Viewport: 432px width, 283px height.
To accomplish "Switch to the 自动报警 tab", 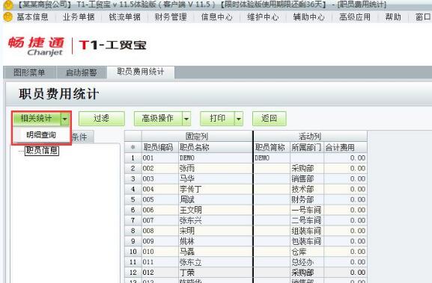I will [81, 72].
